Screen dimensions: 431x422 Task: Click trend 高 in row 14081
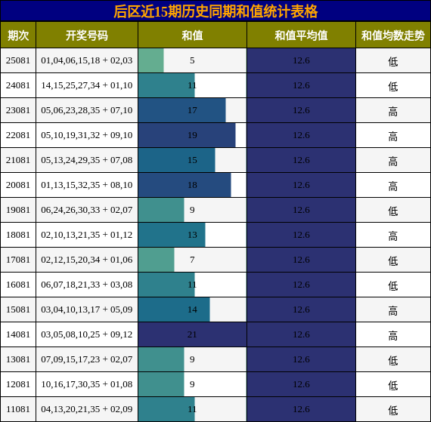click(x=392, y=336)
